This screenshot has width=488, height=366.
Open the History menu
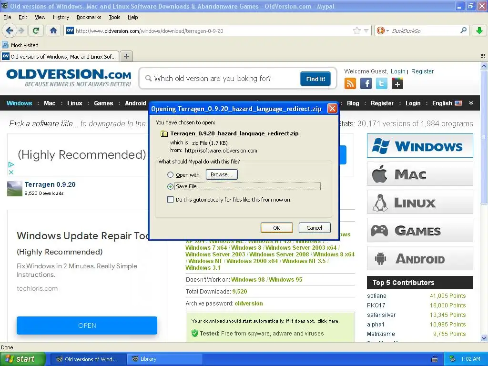(x=61, y=17)
